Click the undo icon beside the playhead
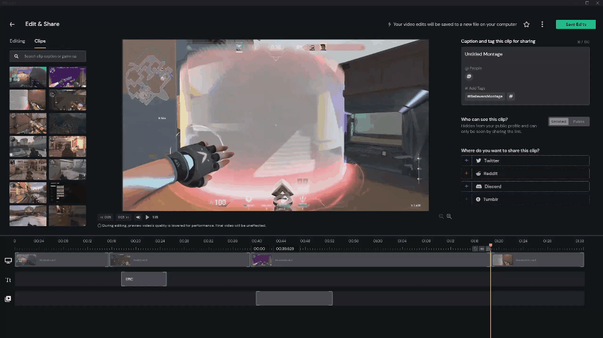Image resolution: width=603 pixels, height=338 pixels. click(475, 249)
